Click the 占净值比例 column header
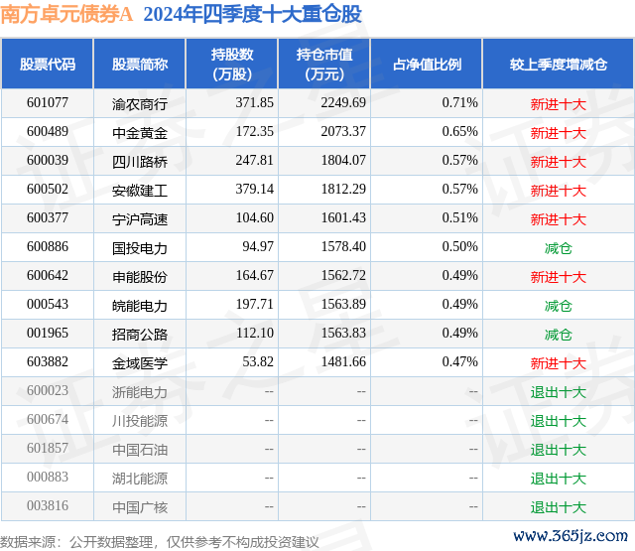The height and width of the screenshot is (551, 635). coord(427,64)
